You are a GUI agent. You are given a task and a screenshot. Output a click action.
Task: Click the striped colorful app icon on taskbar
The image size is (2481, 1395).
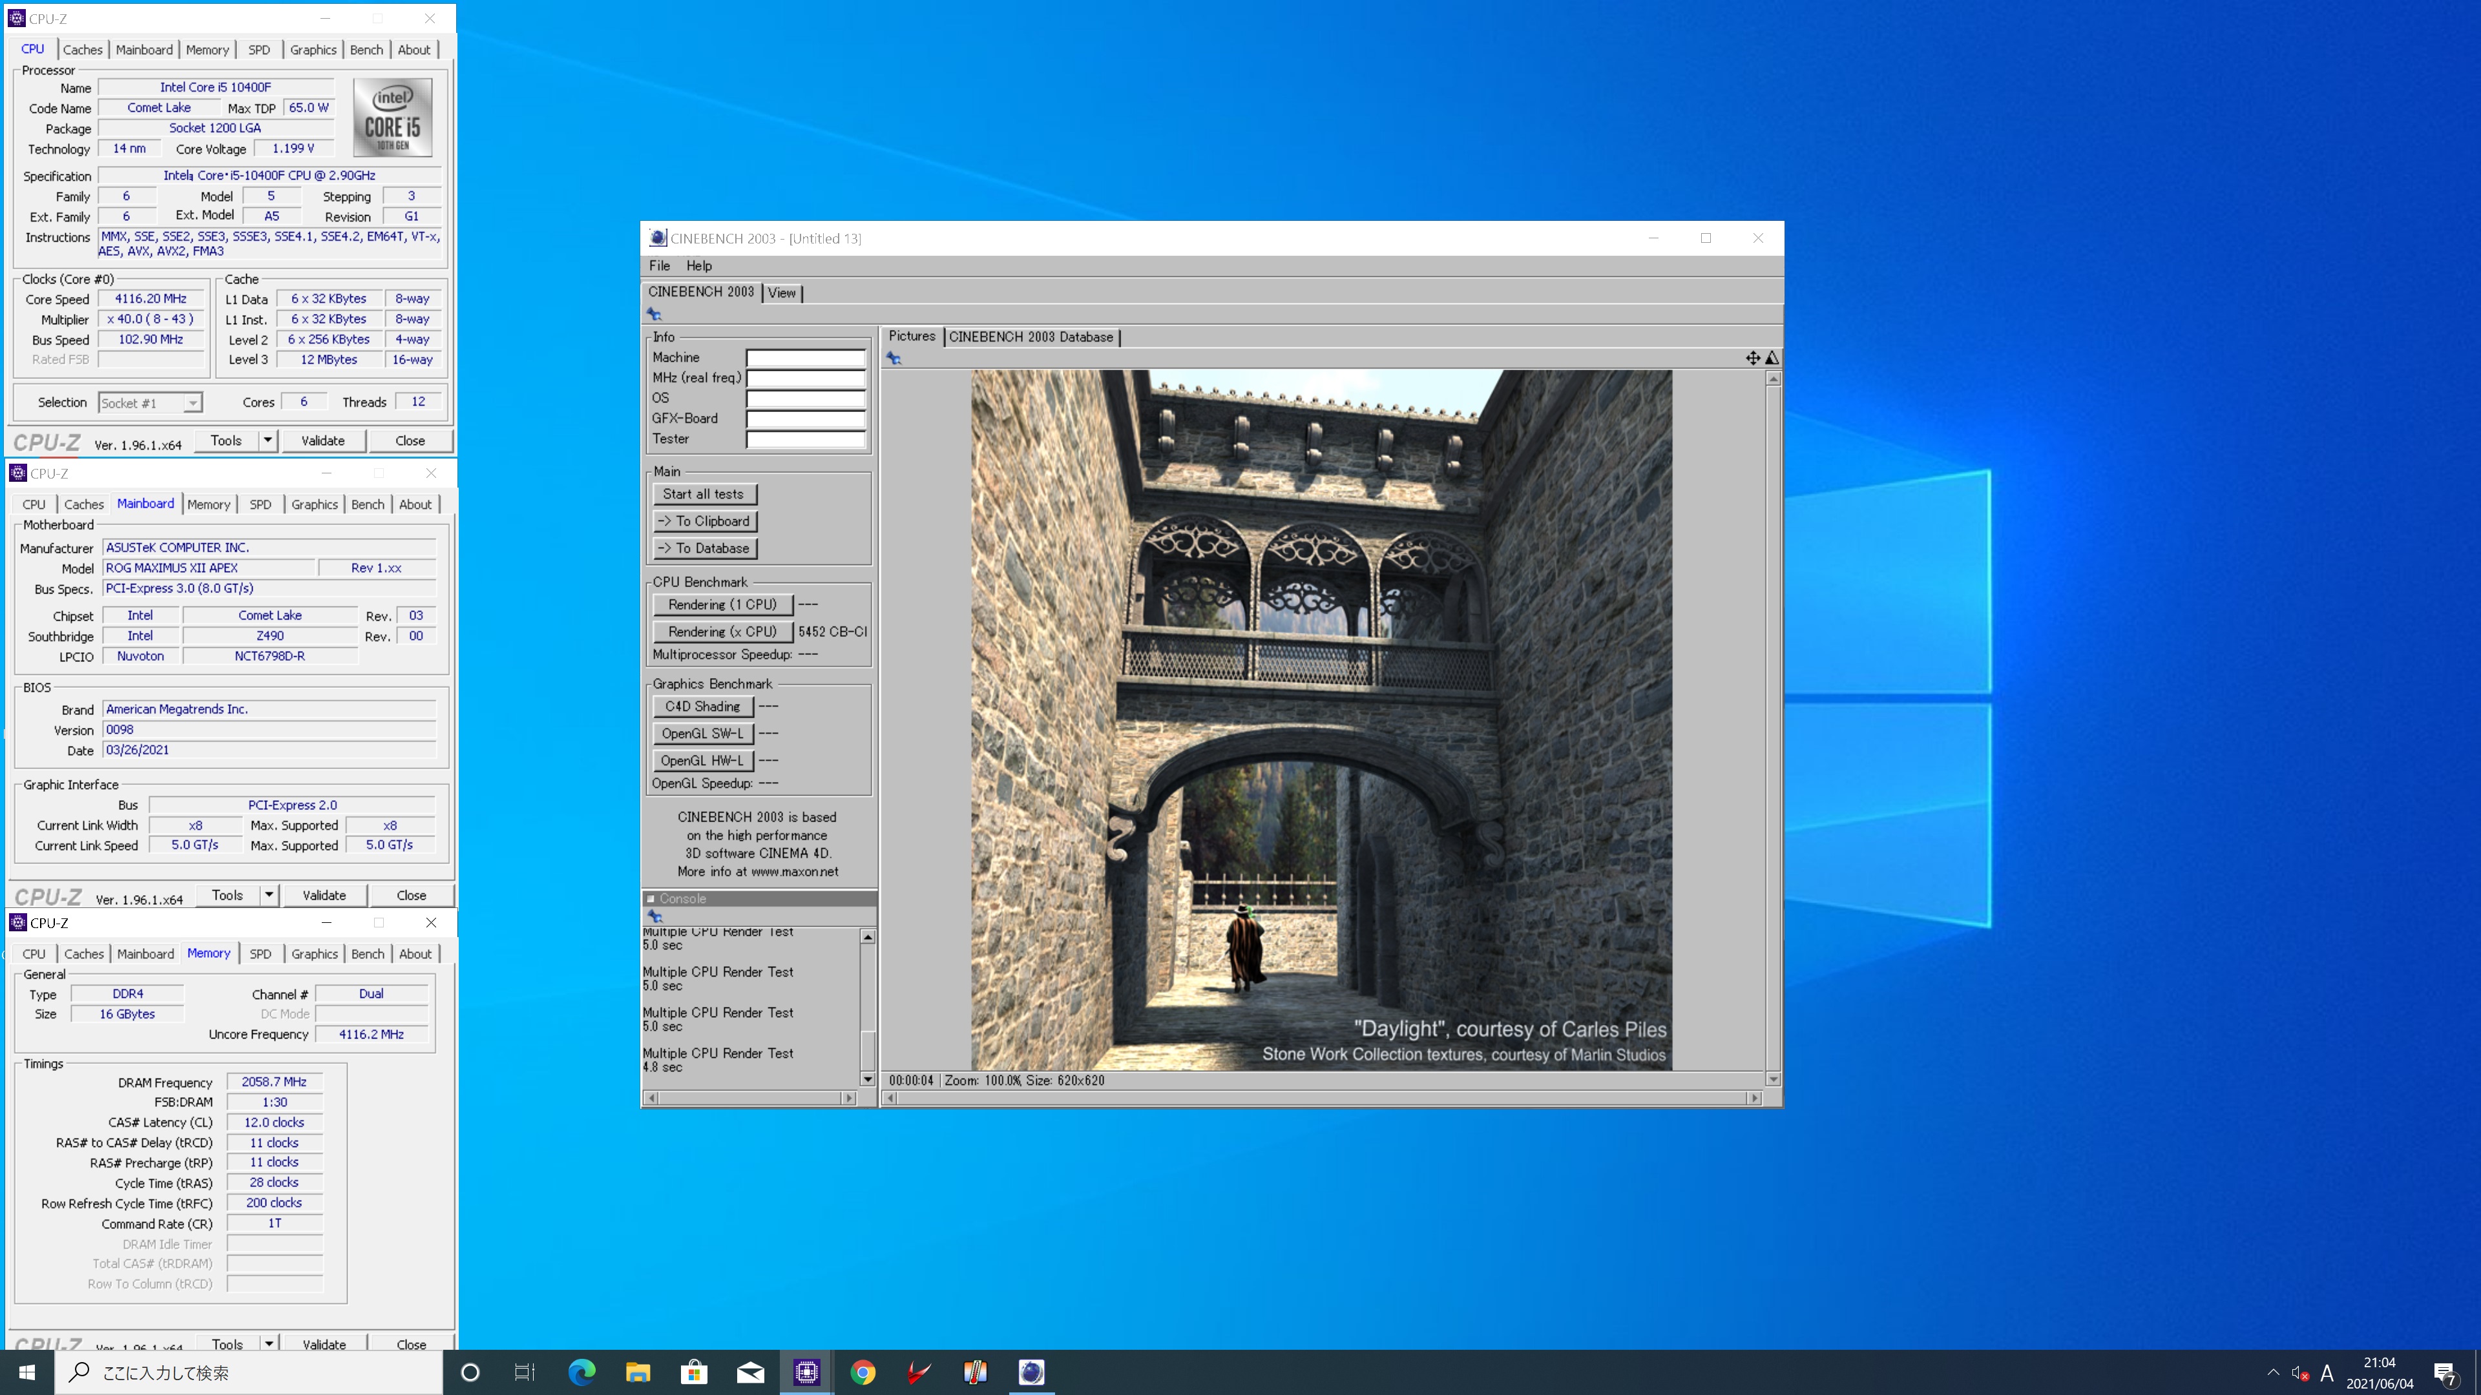pyautogui.click(x=975, y=1372)
